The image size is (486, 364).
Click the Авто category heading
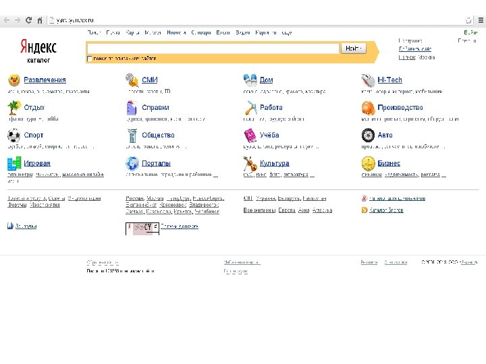[x=385, y=135]
